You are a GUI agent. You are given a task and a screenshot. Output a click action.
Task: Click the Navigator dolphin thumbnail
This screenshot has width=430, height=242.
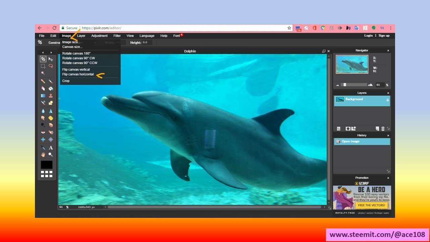(352, 64)
